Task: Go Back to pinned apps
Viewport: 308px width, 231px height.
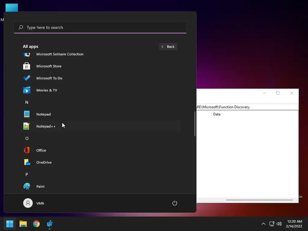Action: [168, 47]
